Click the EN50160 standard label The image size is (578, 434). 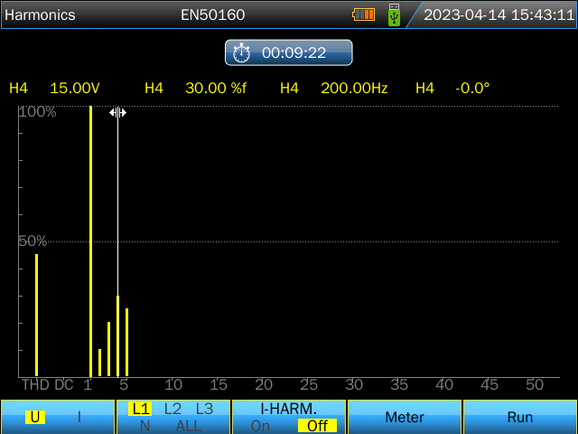[x=212, y=15]
